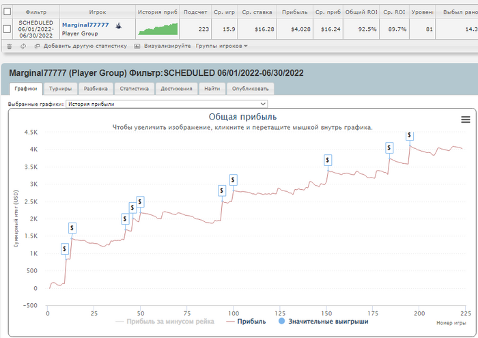Click the SCHEDULED 06/01/2022 filter cell
This screenshot has width=478, height=338.
point(36,29)
